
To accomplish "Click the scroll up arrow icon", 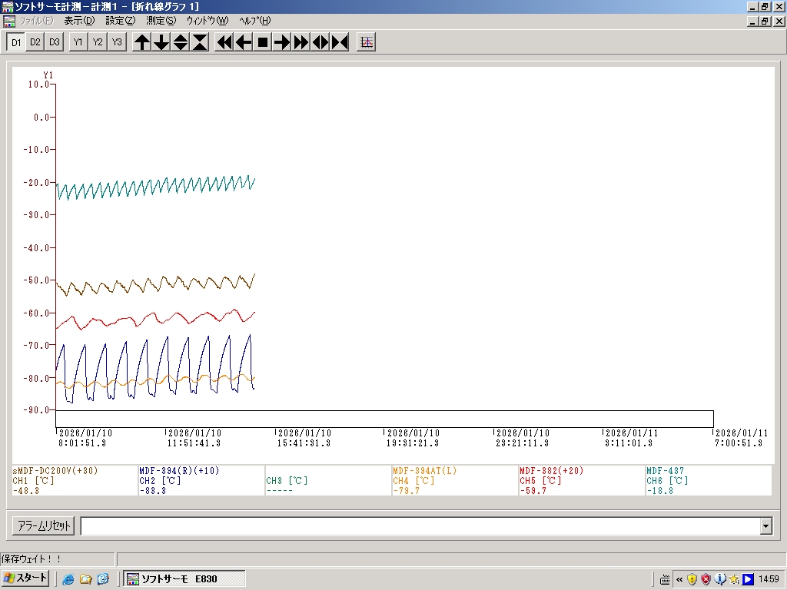I will tap(142, 42).
